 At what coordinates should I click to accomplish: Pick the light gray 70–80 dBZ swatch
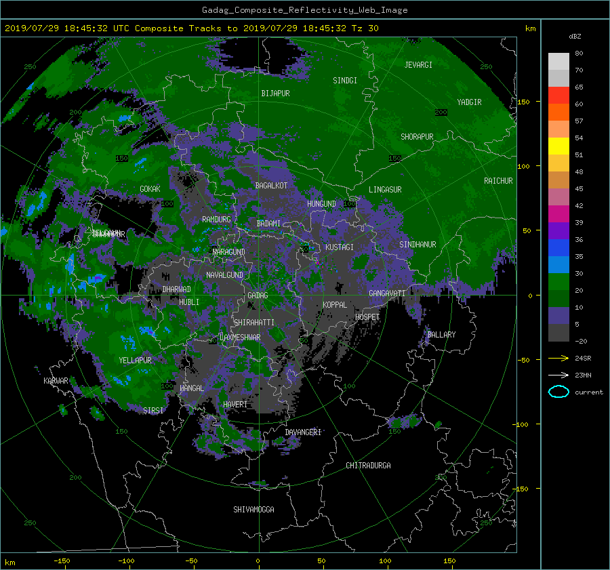click(x=558, y=62)
